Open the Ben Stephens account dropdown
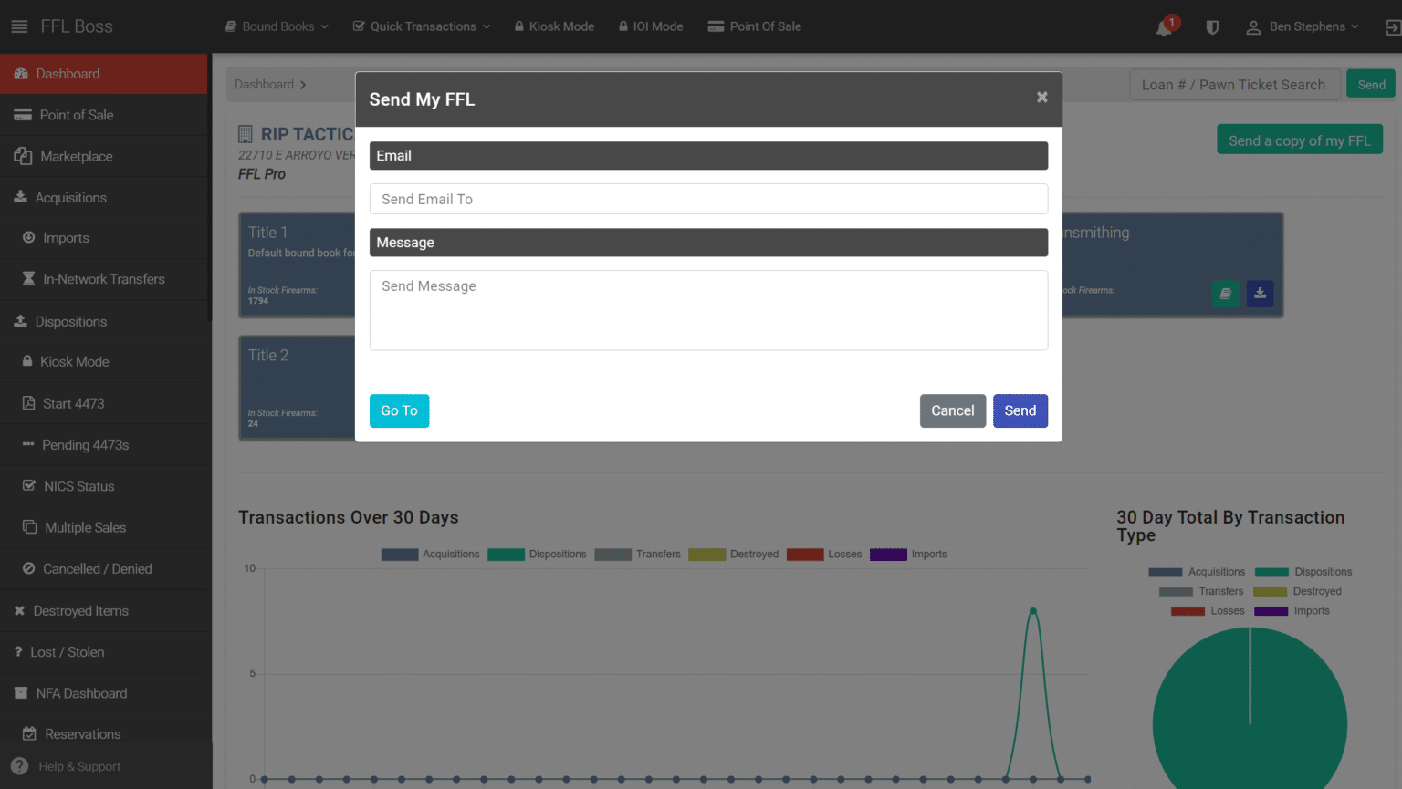Image resolution: width=1402 pixels, height=789 pixels. (1303, 26)
